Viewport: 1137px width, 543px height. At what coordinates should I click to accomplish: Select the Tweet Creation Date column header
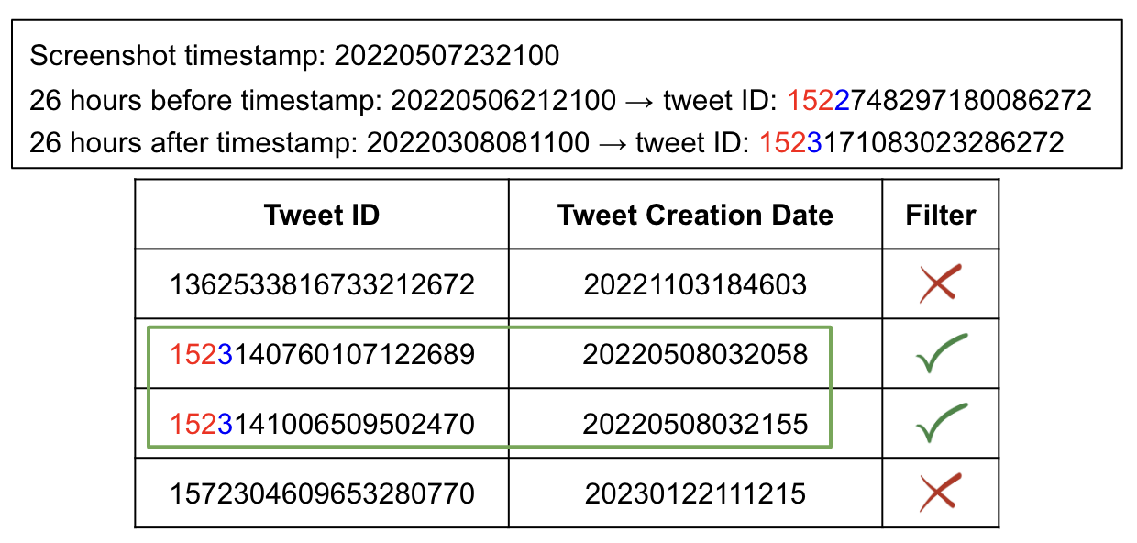click(695, 215)
